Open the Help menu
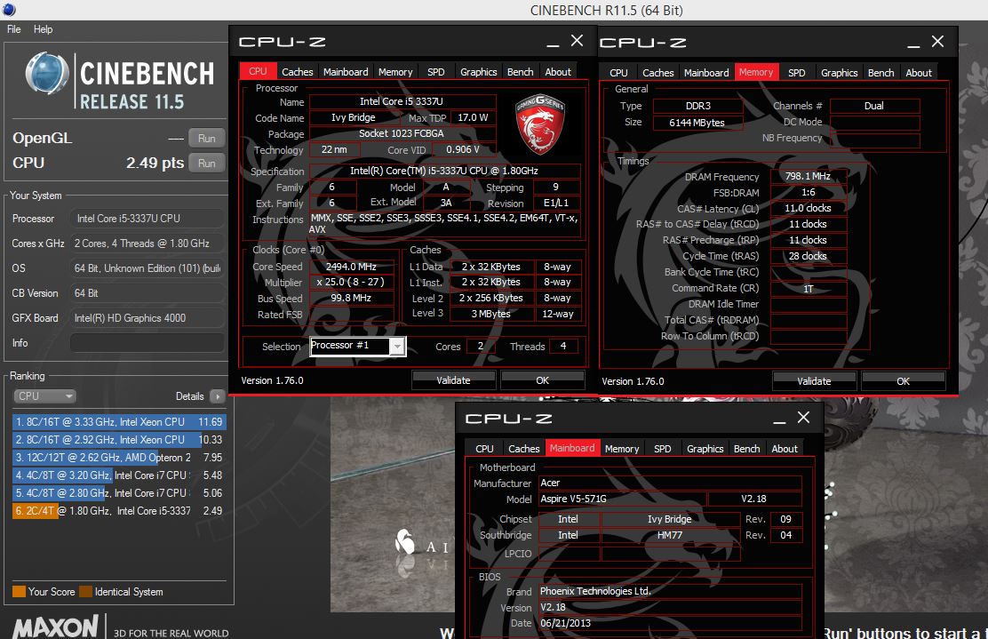The height and width of the screenshot is (639, 988). point(43,29)
